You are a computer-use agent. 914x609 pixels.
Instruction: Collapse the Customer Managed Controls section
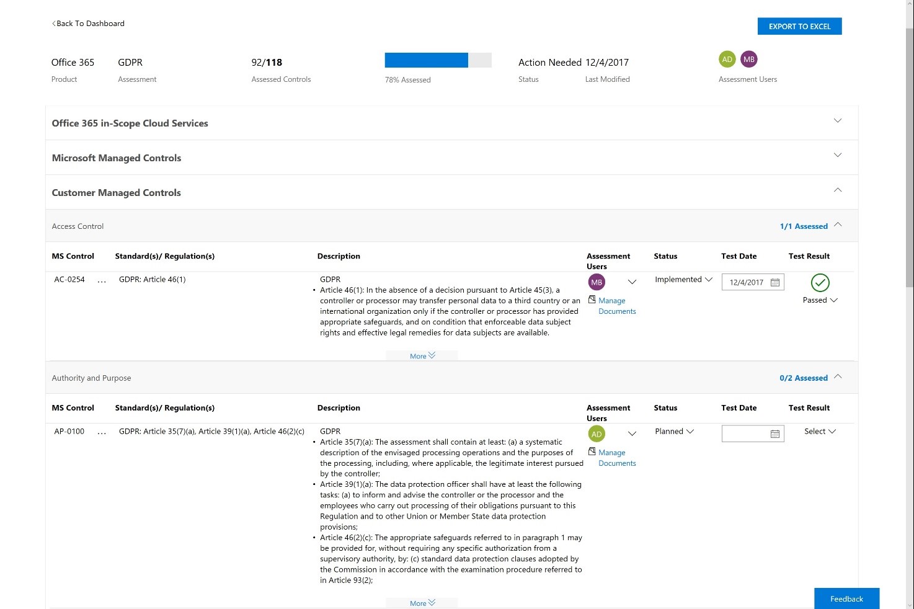click(x=838, y=190)
